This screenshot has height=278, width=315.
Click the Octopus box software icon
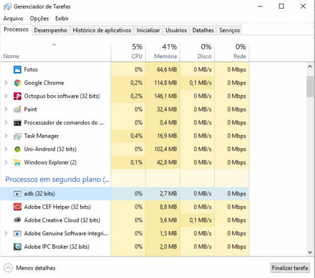pyautogui.click(x=17, y=96)
